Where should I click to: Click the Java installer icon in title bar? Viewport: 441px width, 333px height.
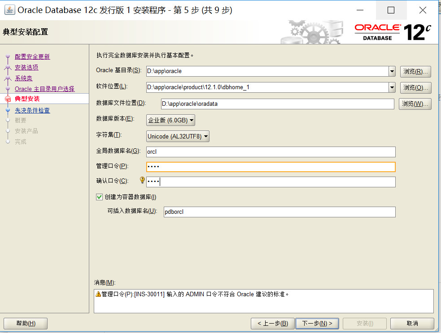pos(9,10)
